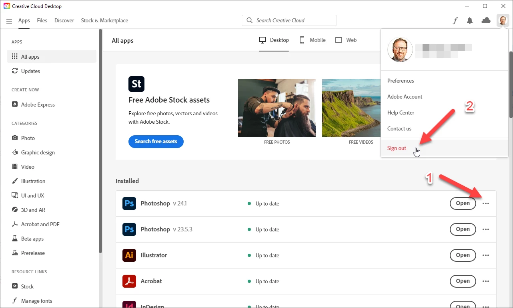Click the main window vertical scrollbar
This screenshot has width=513, height=308.
pyautogui.click(x=511, y=85)
